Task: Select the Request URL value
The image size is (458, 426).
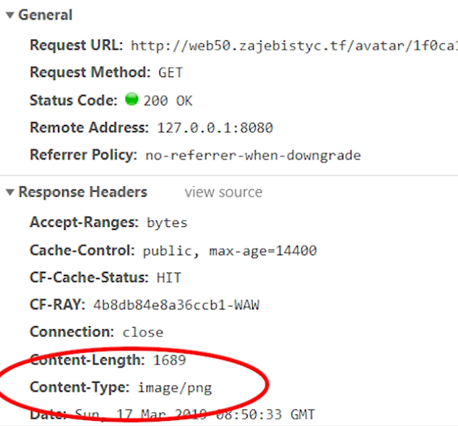Action: 294,46
